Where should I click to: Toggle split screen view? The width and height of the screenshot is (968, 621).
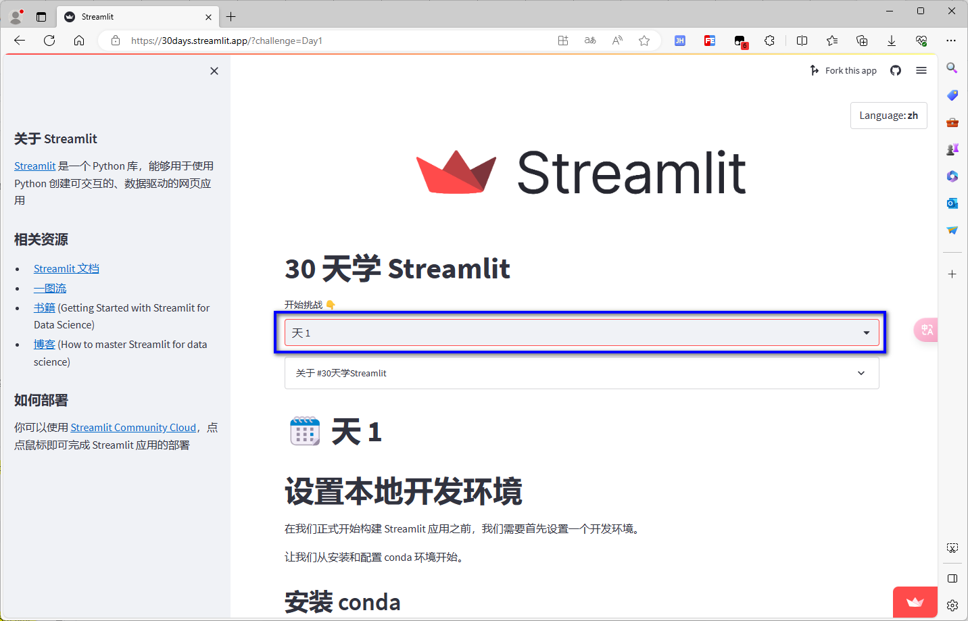[x=802, y=41]
